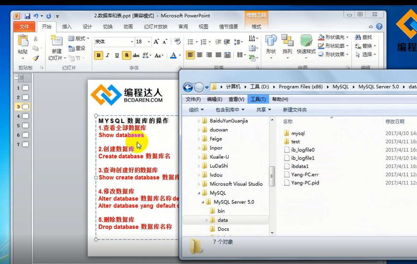Click Decrease List Level icon
Screen dimensions: 417x264
point(218,42)
